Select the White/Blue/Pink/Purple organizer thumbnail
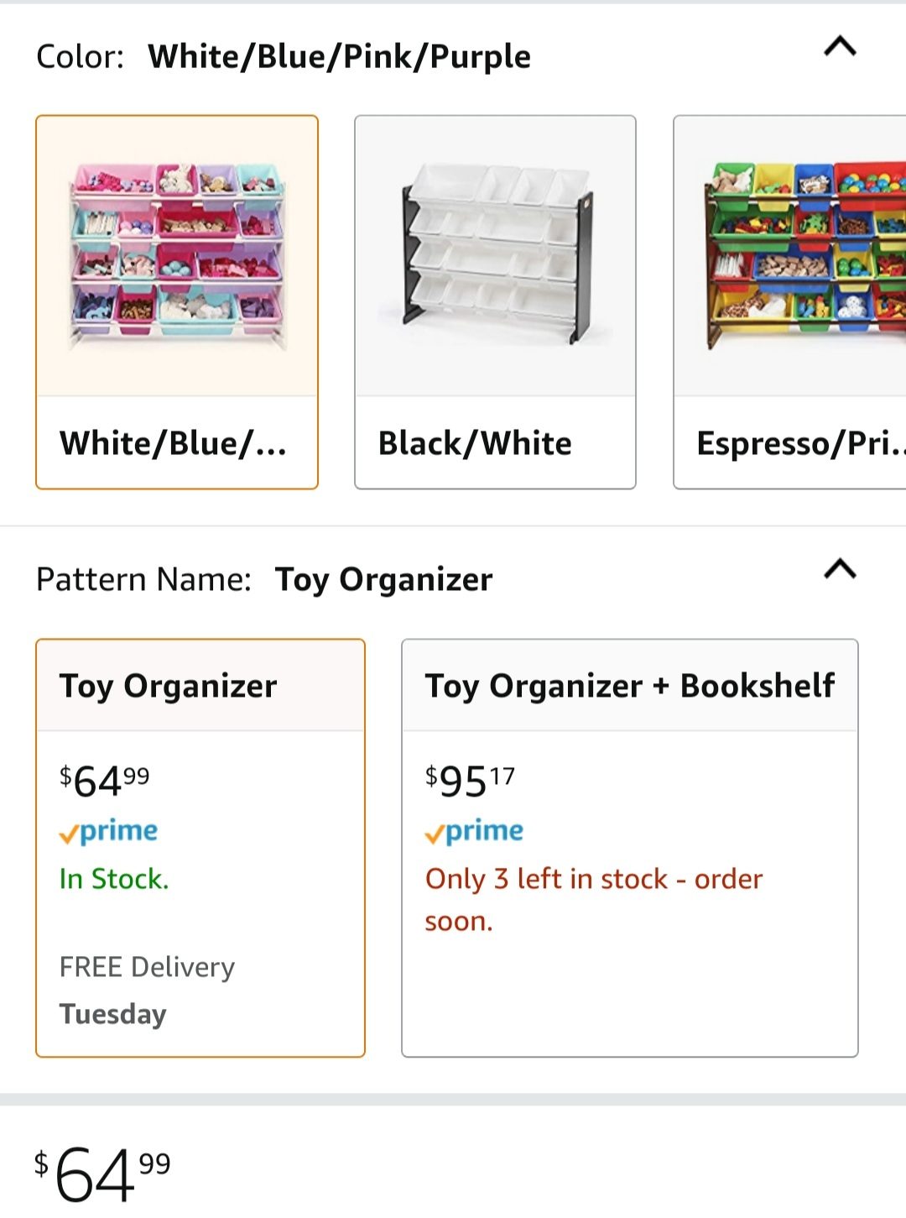This screenshot has width=906, height=1218. click(177, 256)
